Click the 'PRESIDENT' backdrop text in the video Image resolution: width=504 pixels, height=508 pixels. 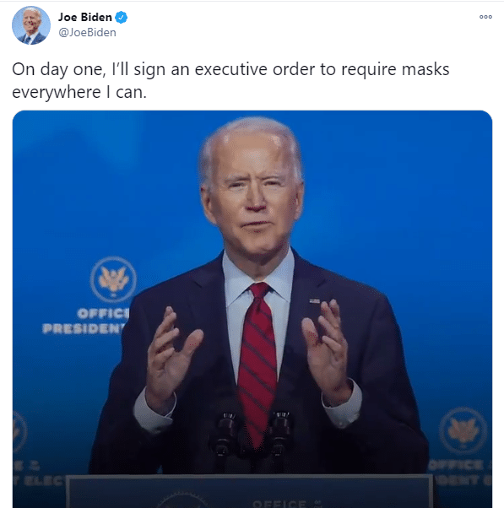[84, 328]
